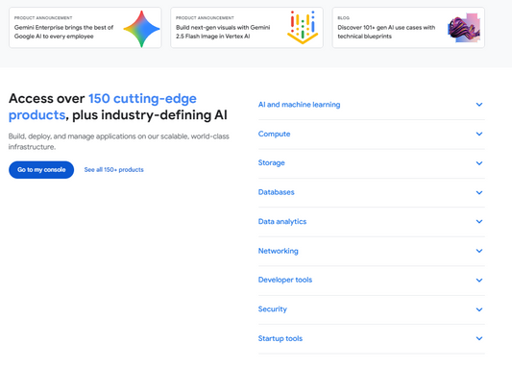The height and width of the screenshot is (368, 512).
Task: Expand the Startup tools category
Action: pyautogui.click(x=371, y=338)
